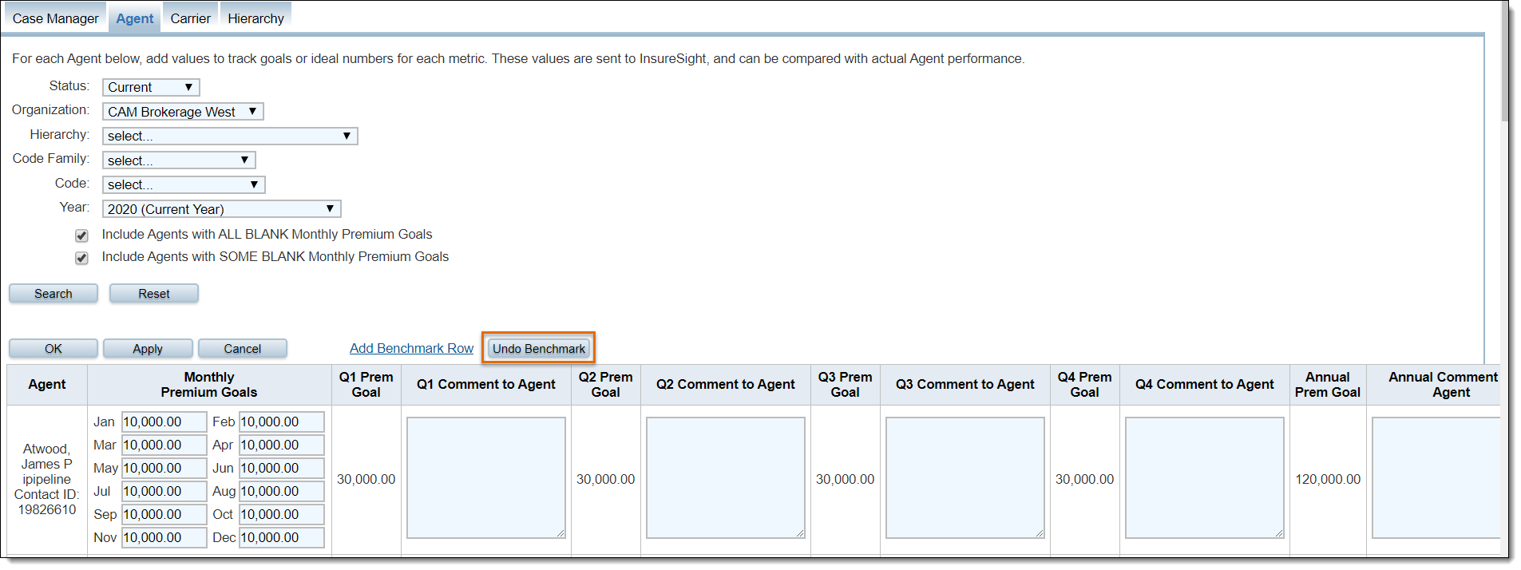This screenshot has width=1521, height=570.
Task: Click the Jan monthly premium goal field
Action: 164,422
